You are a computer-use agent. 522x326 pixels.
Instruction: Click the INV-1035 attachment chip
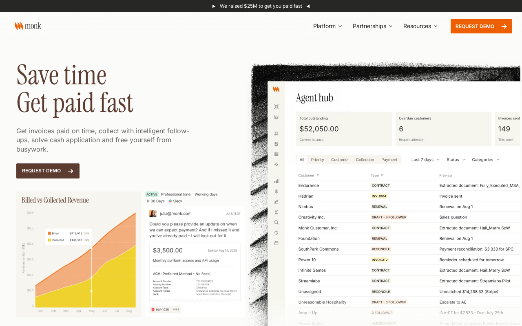(165, 310)
